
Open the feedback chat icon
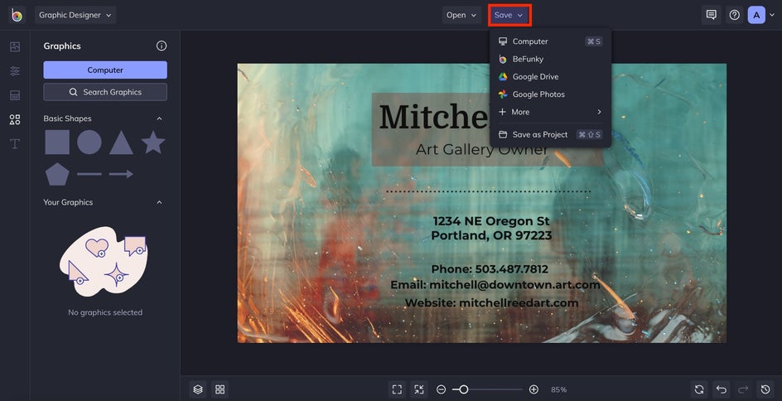tap(711, 15)
